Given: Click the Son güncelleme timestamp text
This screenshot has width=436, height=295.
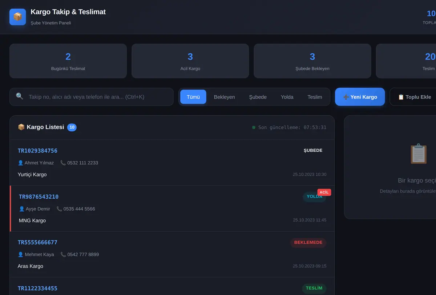Looking at the screenshot, I should tap(292, 128).
